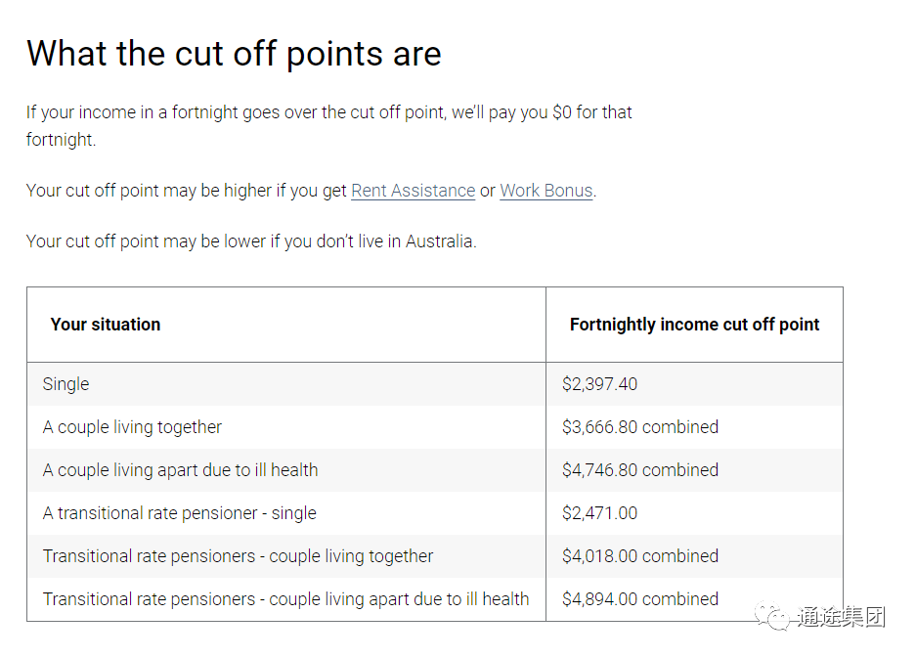The width and height of the screenshot is (916, 657).
Task: Click 'Transitional rate pensioners - couple living together'
Action: 238,556
